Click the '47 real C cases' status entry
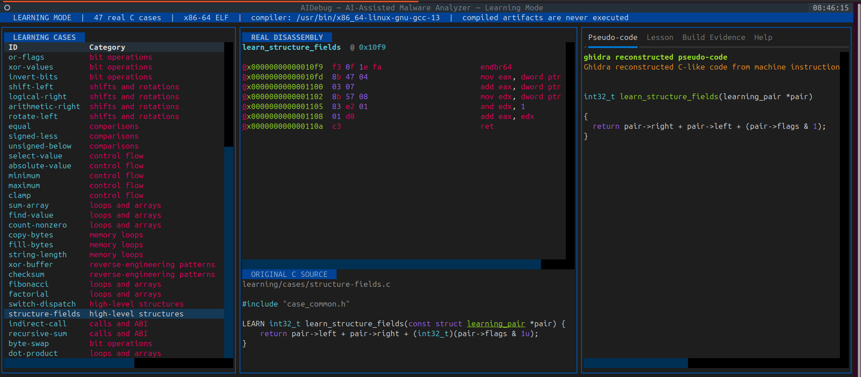 (x=127, y=18)
